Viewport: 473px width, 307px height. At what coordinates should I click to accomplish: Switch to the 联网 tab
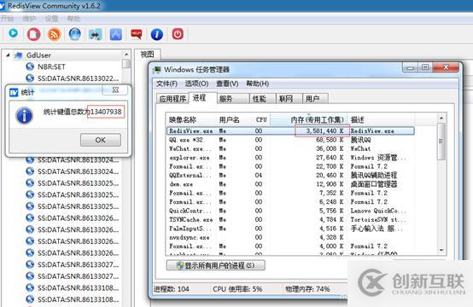289,99
